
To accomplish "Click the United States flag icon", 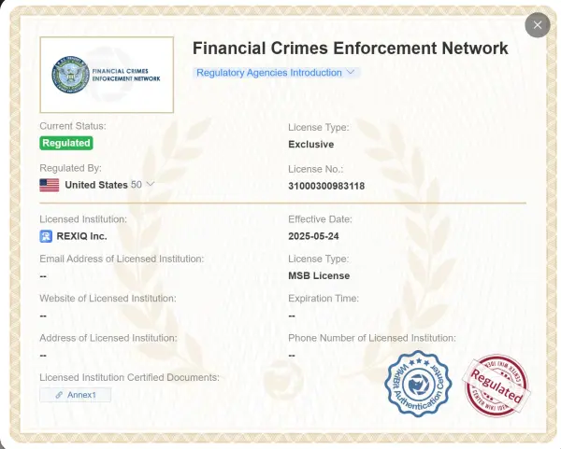I will pyautogui.click(x=50, y=185).
